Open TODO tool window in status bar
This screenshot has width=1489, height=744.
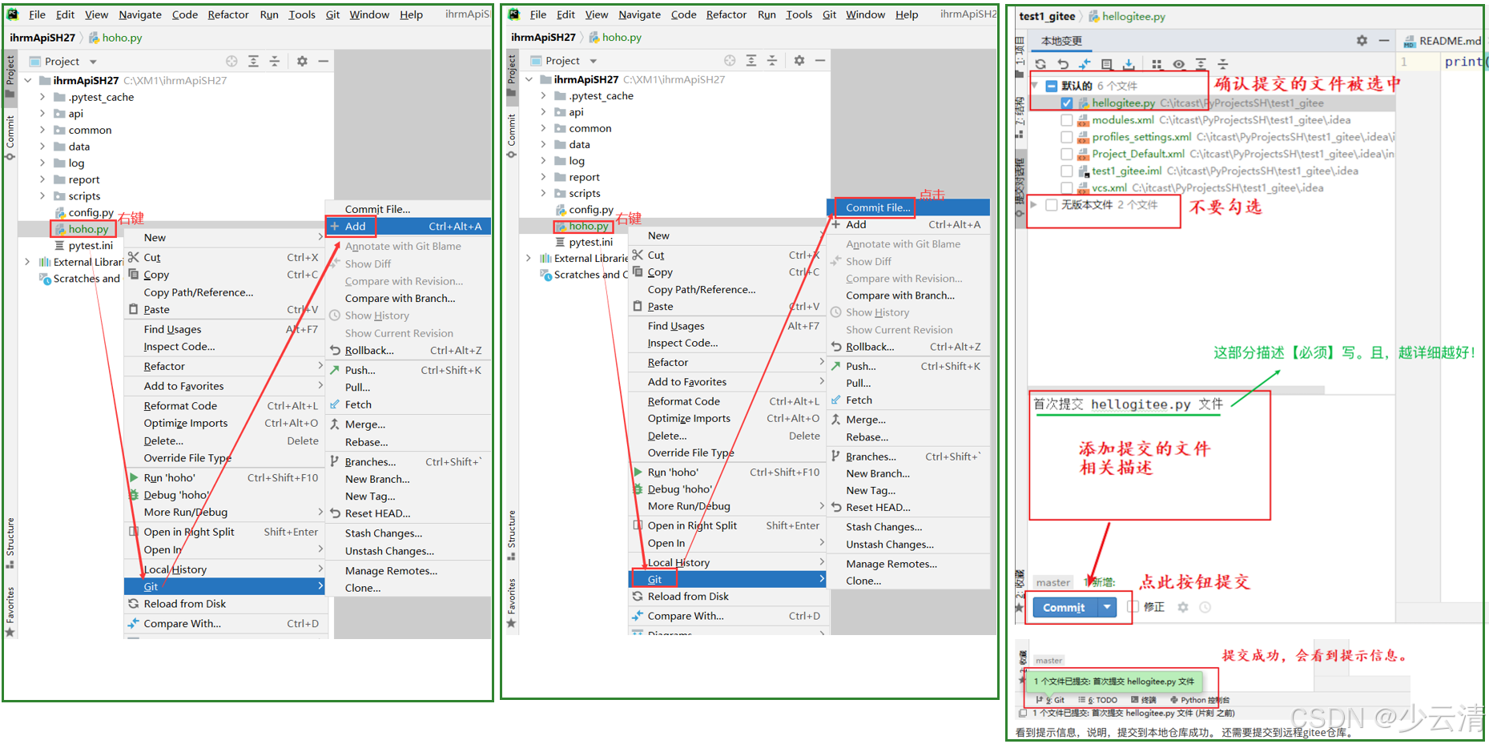(x=1098, y=700)
